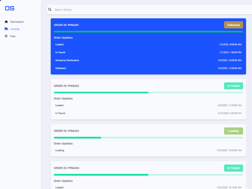Click the Arrived at Destination update
252x189 pixels.
67,60
